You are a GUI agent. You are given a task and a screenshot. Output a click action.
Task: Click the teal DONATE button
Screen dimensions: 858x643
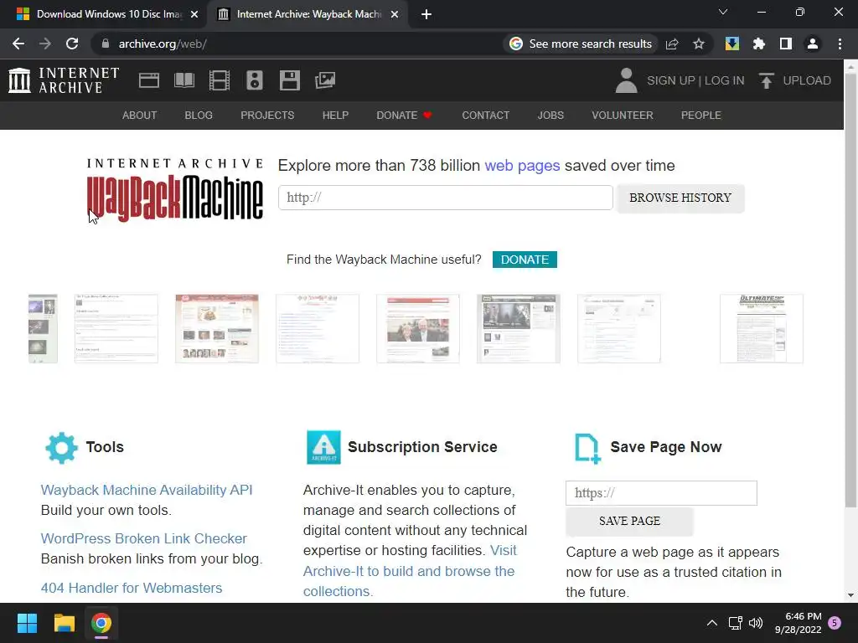[525, 260]
